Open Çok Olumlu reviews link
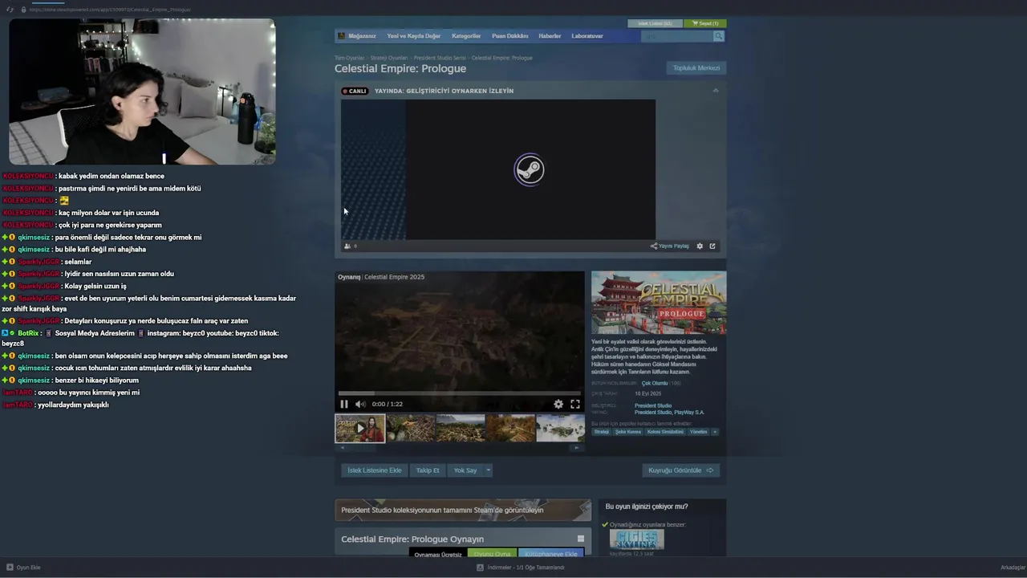 point(655,384)
